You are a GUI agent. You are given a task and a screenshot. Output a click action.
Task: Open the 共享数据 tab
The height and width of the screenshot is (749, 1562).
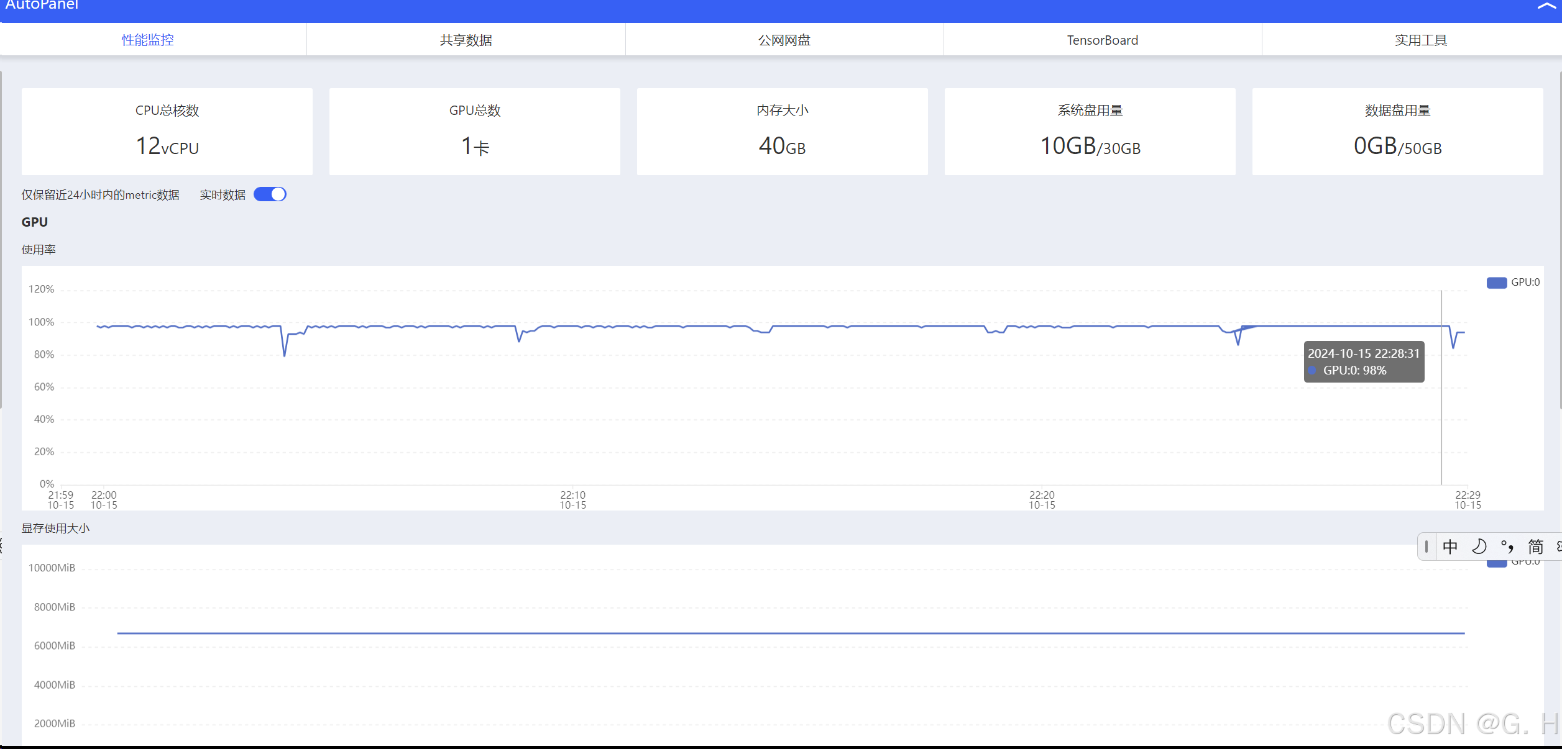(466, 40)
